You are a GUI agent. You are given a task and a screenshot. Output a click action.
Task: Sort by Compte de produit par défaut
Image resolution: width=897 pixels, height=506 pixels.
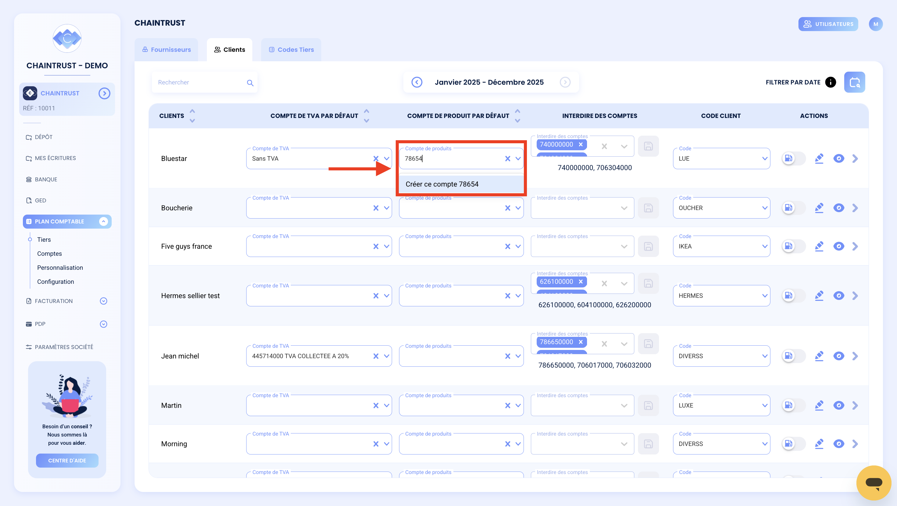517,116
